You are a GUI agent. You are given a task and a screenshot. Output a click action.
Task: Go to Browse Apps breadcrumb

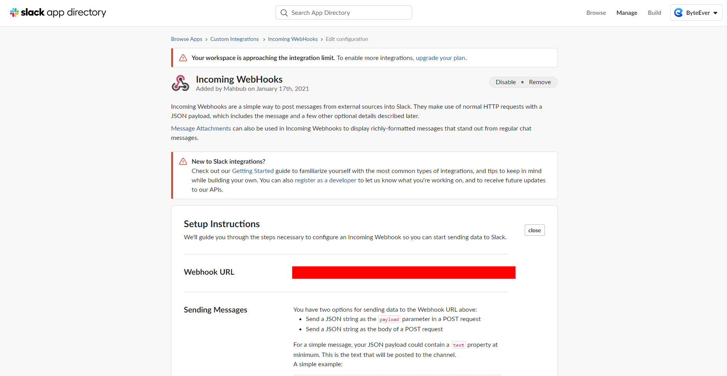click(x=187, y=39)
